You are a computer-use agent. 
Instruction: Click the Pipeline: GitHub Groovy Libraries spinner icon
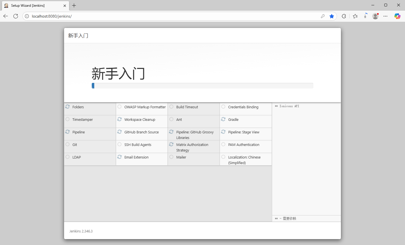171,132
